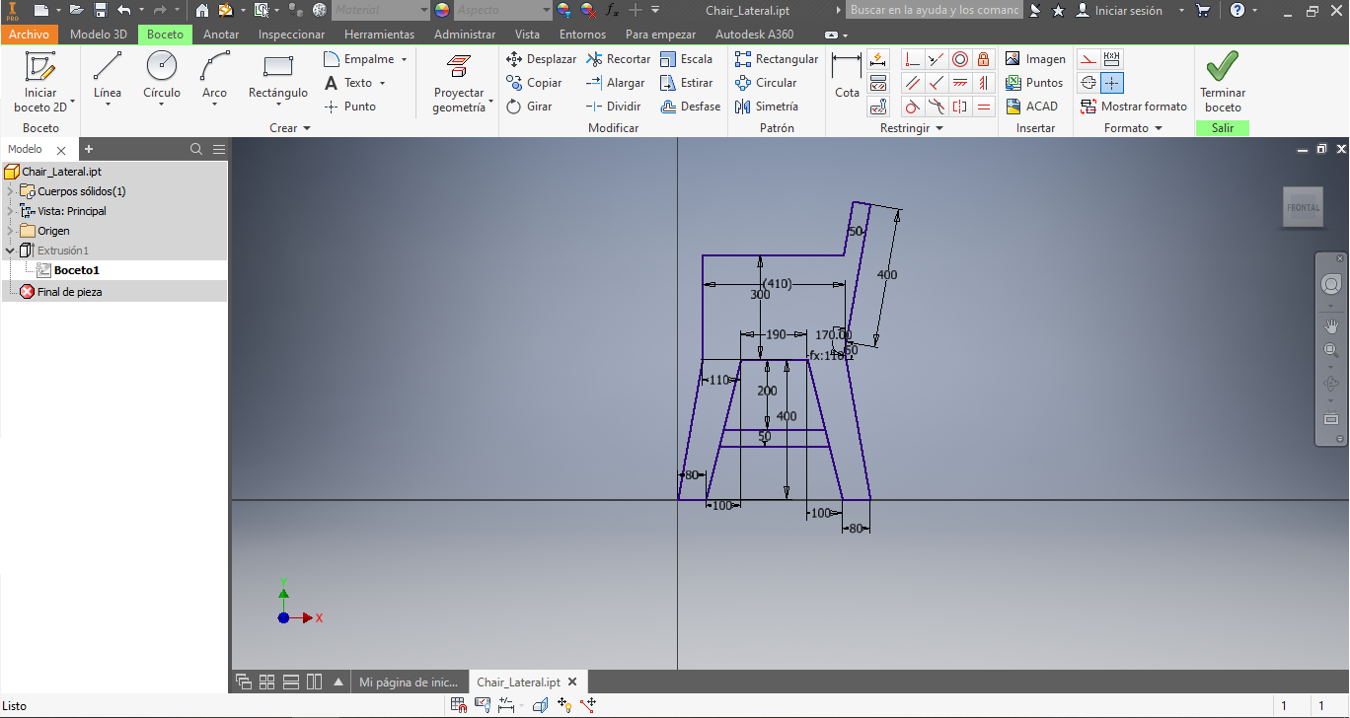Insert an Imagen into the sketch
This screenshot has width=1350, height=718.
point(1035,59)
